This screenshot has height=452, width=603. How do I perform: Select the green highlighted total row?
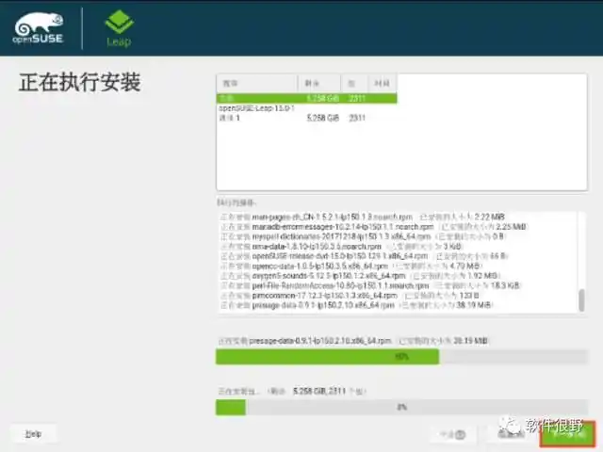coord(307,98)
